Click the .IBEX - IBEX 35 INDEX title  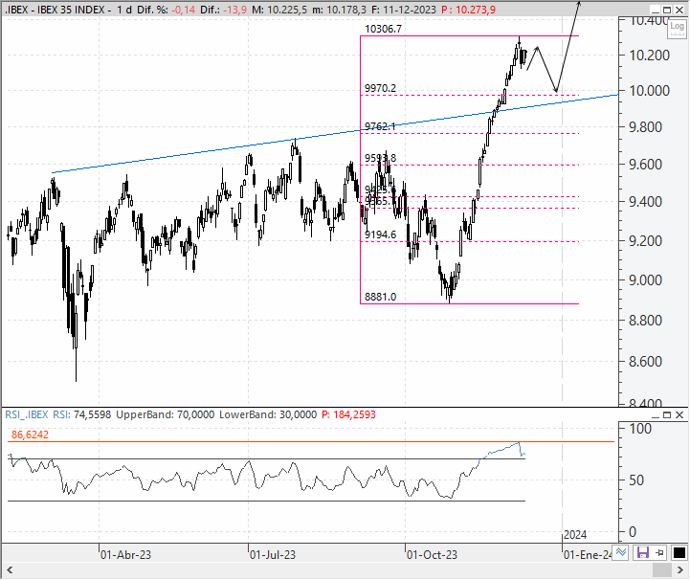(x=55, y=10)
